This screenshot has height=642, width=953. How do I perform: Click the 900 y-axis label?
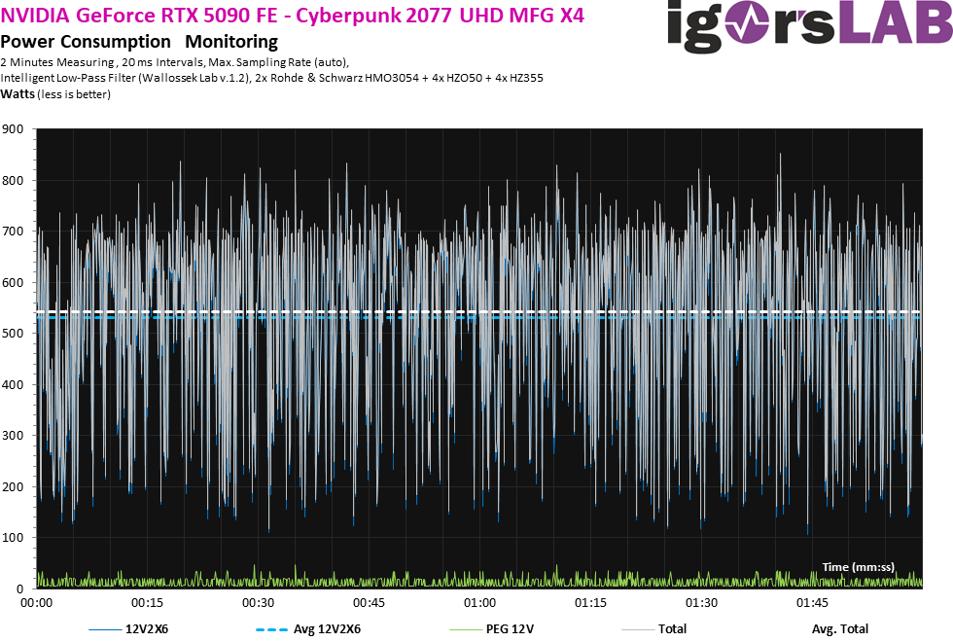tap(13, 128)
